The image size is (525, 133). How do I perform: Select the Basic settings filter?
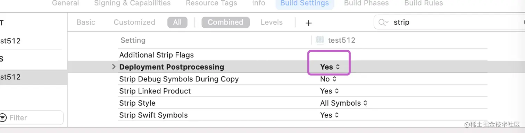coord(86,22)
